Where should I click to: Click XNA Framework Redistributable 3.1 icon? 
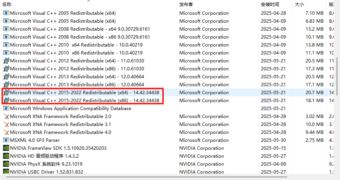6,124
